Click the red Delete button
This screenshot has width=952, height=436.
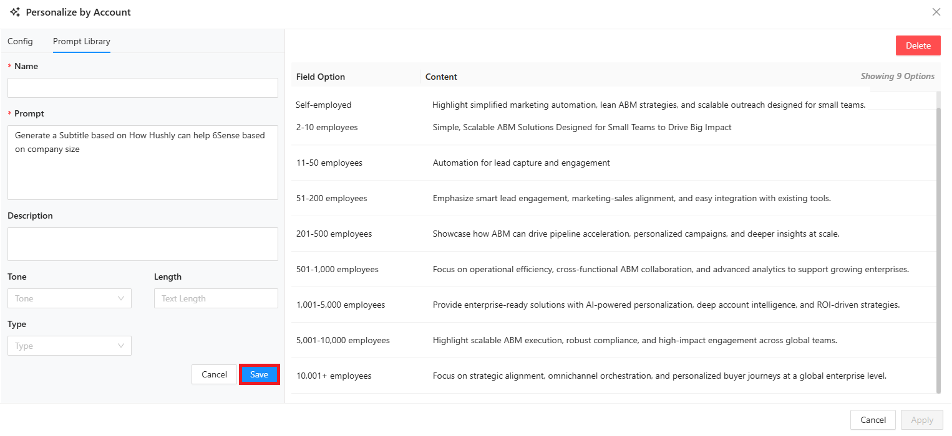click(918, 45)
